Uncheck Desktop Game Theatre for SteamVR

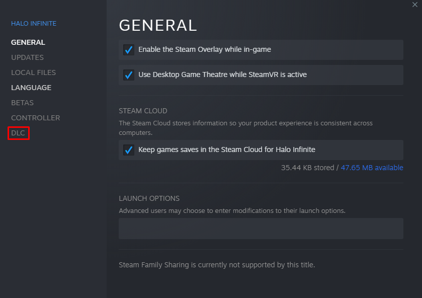[129, 75]
